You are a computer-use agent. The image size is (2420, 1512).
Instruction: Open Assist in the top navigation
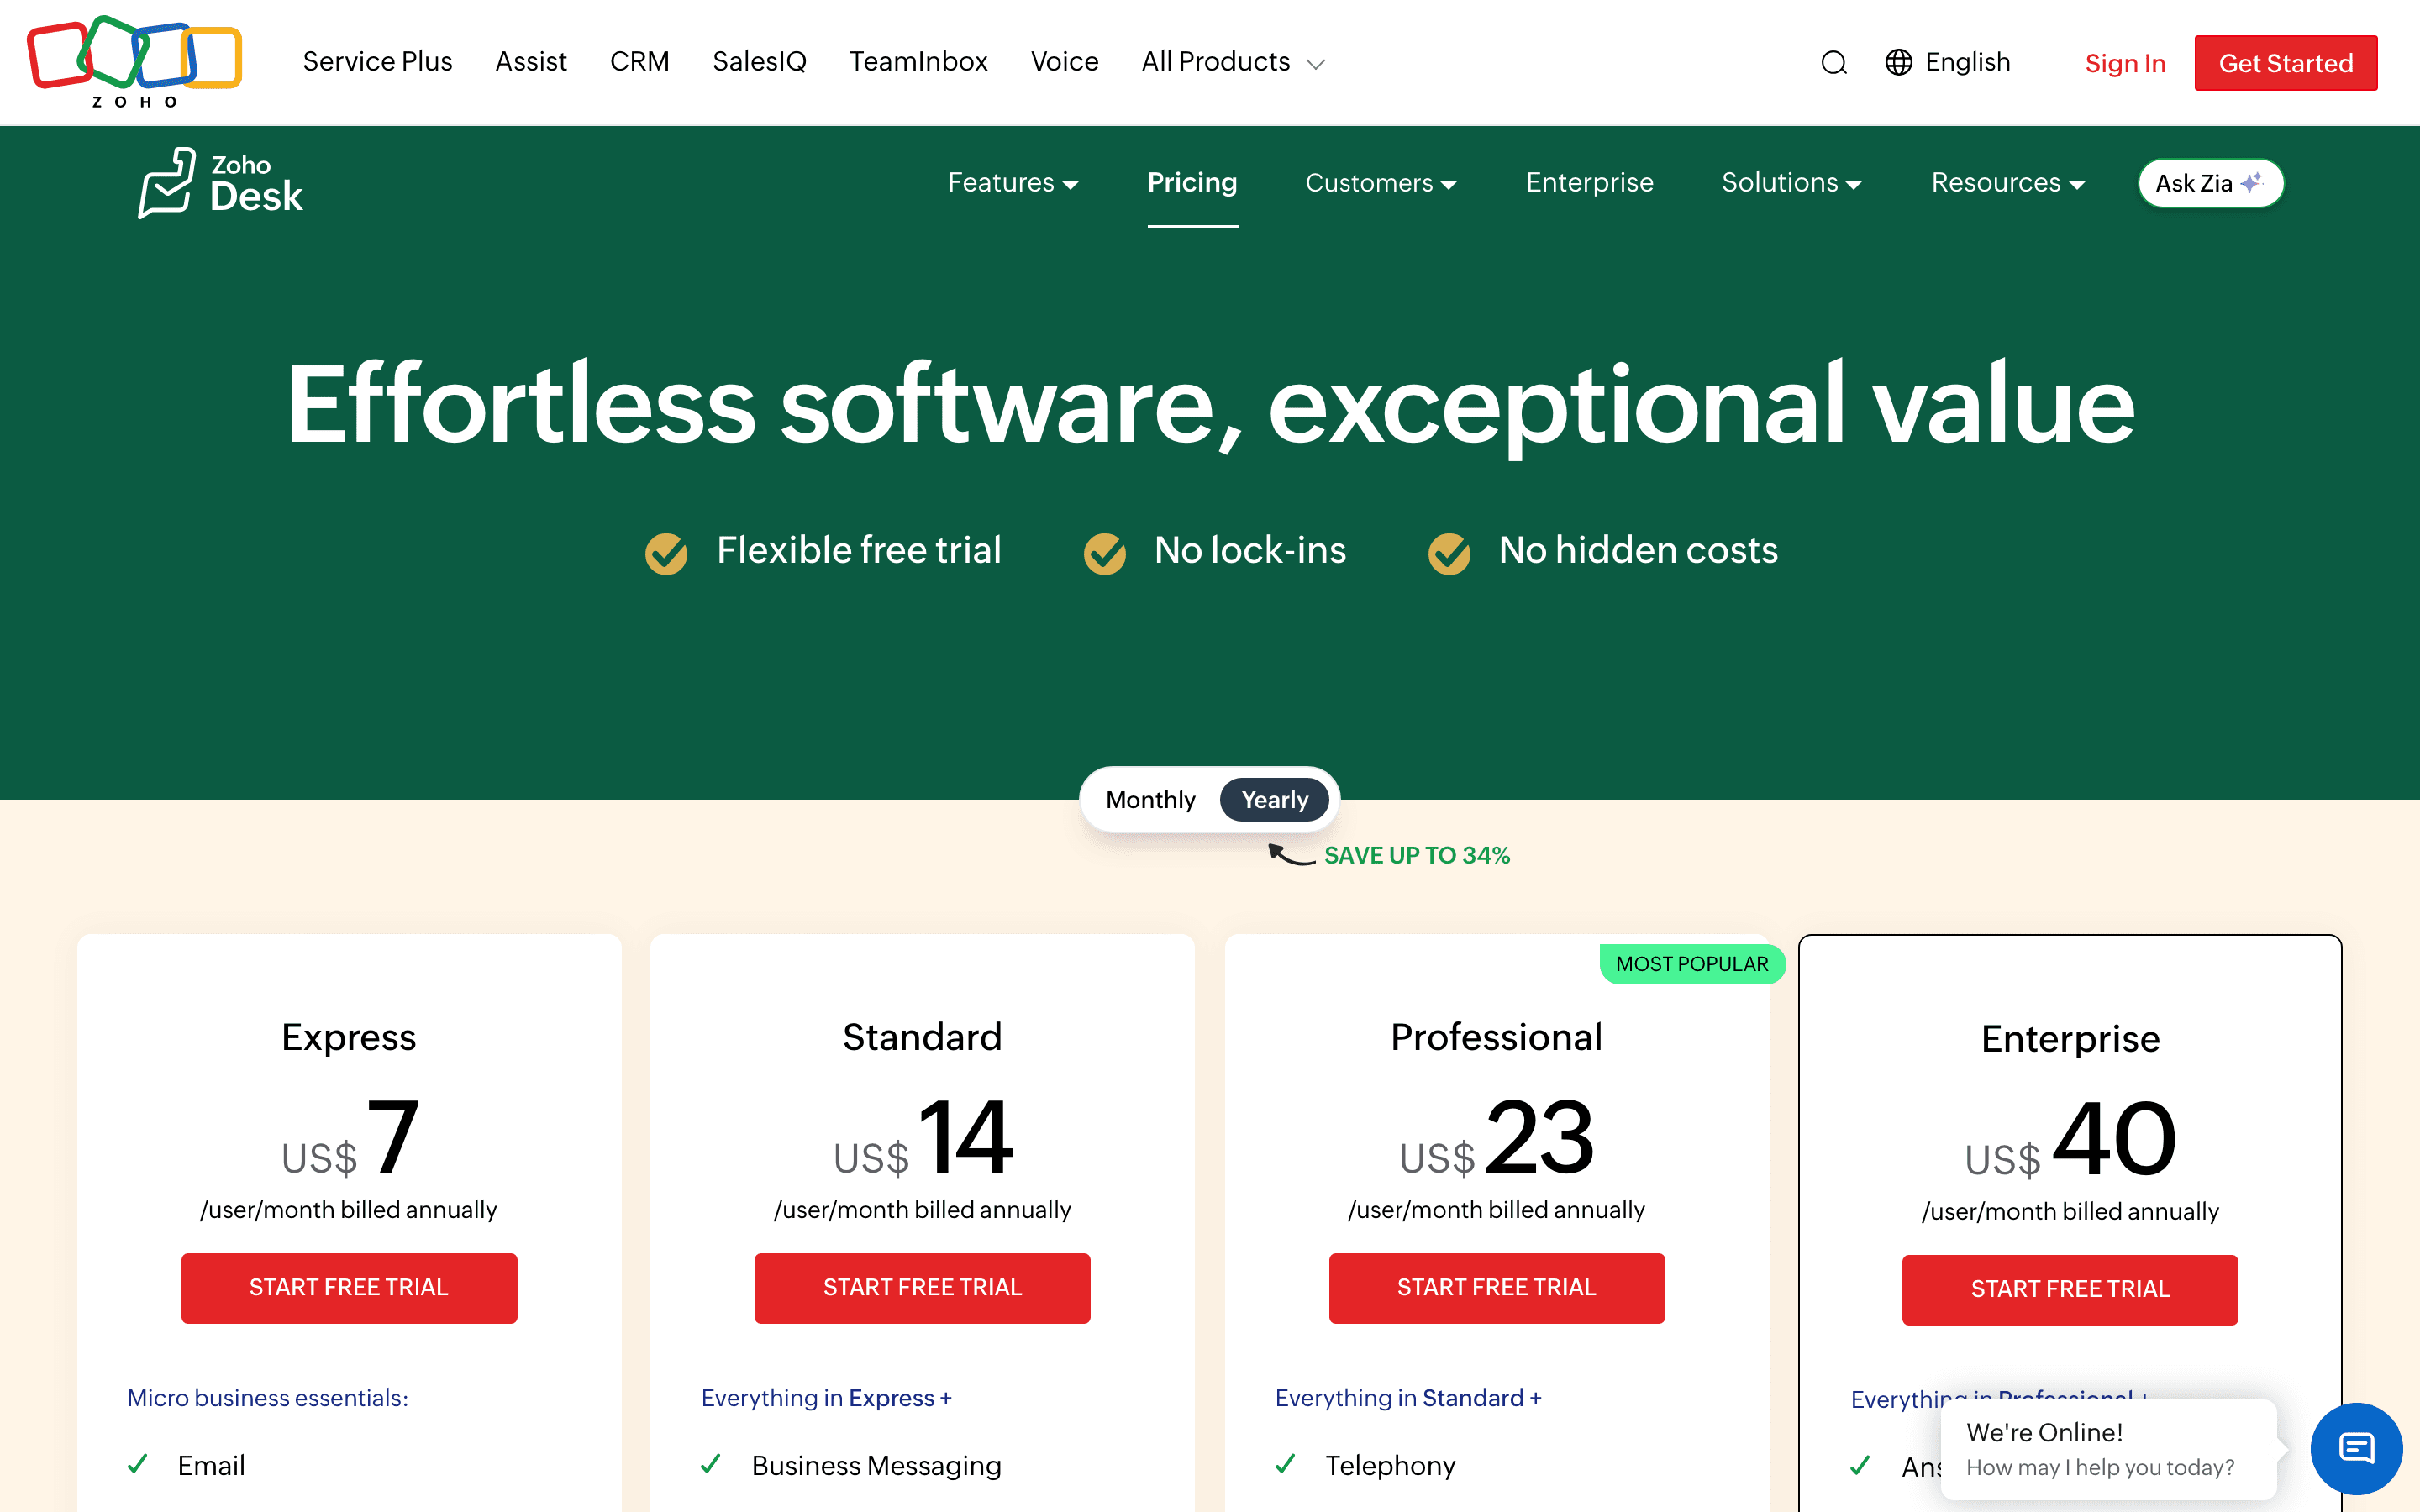click(531, 62)
